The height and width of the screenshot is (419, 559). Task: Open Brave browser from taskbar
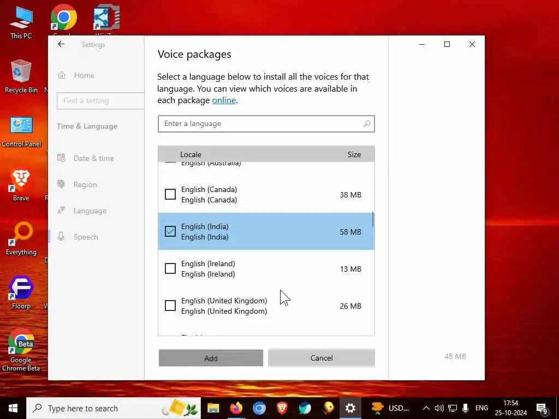coord(282,408)
